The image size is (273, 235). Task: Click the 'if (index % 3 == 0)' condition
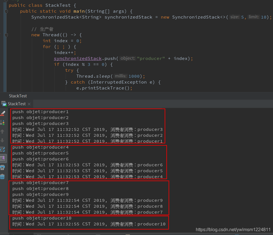click(x=83, y=64)
